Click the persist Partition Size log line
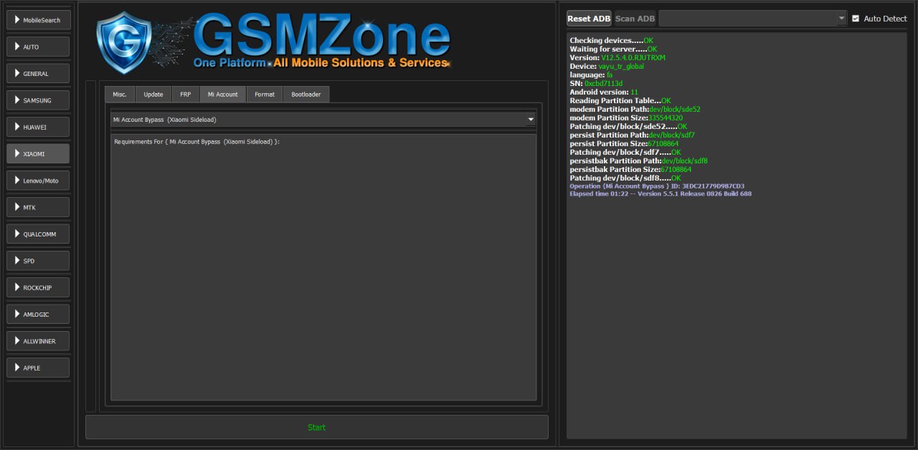Image resolution: width=918 pixels, height=450 pixels. 624,143
